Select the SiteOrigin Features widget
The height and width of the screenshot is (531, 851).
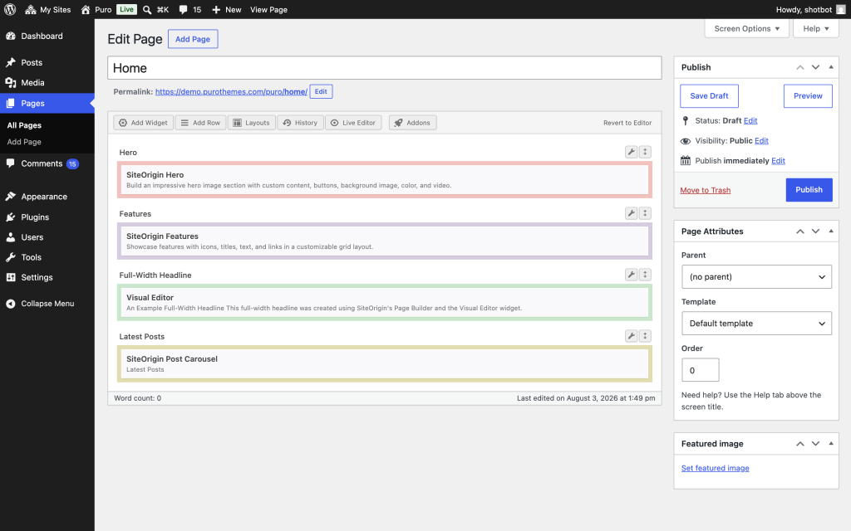[385, 241]
